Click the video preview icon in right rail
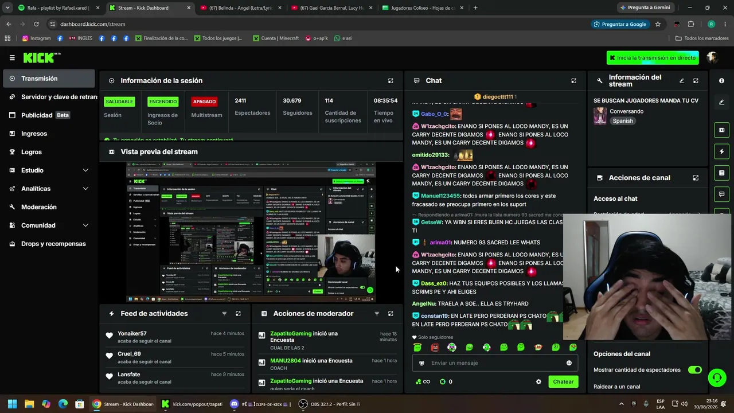The width and height of the screenshot is (734, 413). click(x=721, y=130)
